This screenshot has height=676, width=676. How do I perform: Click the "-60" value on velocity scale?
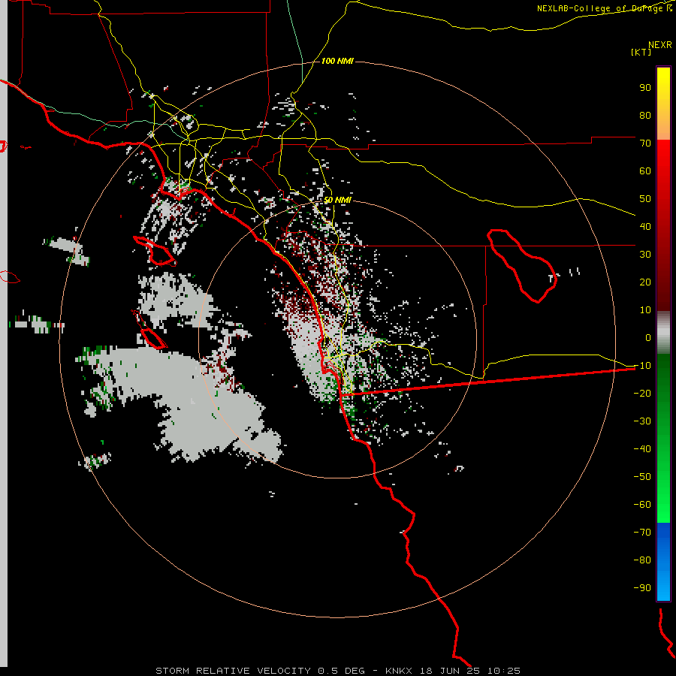(x=642, y=505)
